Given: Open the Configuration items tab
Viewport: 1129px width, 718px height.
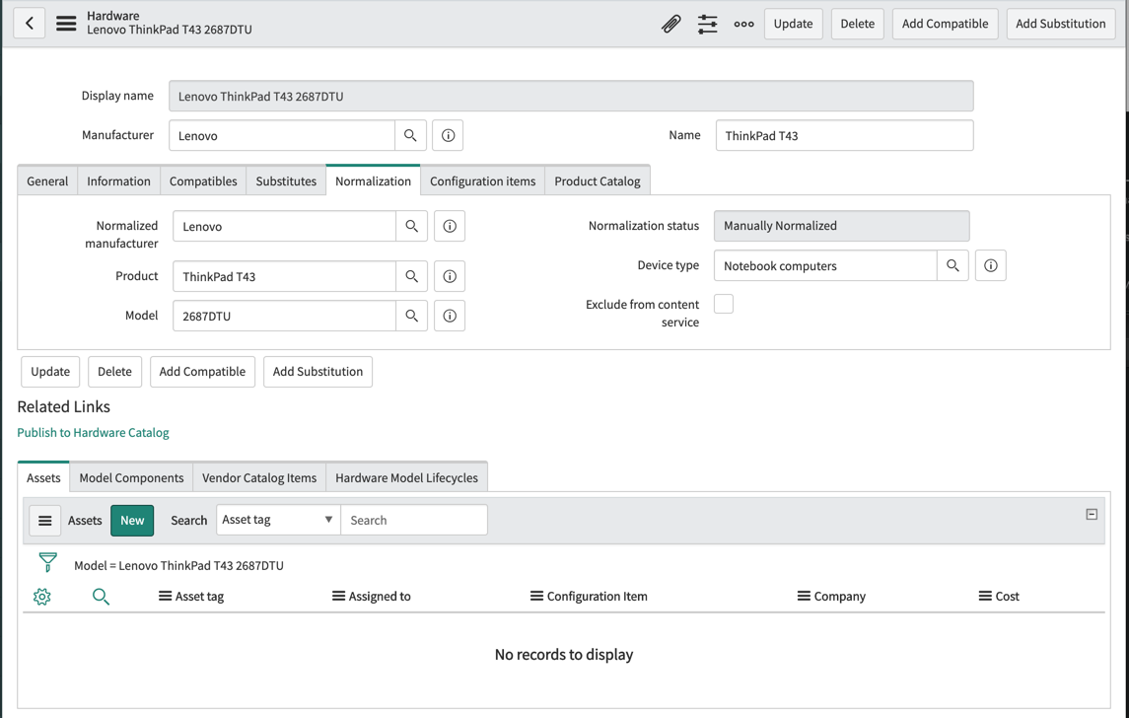Looking at the screenshot, I should (x=482, y=181).
